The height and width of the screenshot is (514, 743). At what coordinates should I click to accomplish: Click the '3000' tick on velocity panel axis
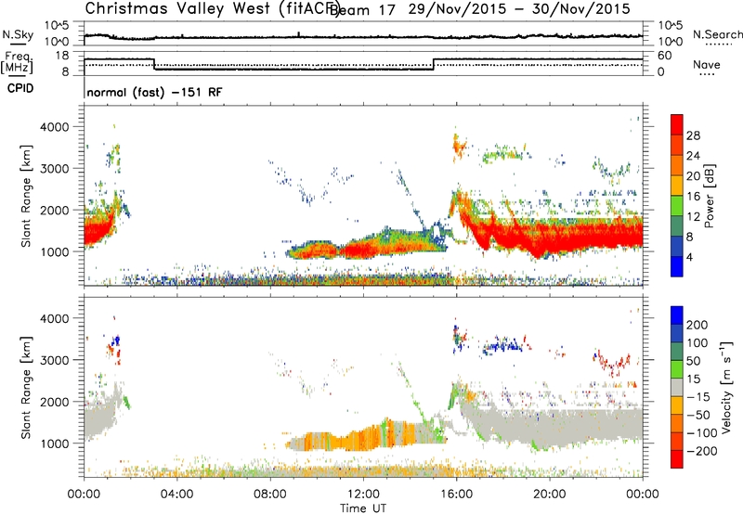[55, 360]
